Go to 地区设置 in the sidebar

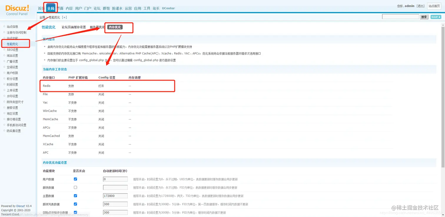click(x=12, y=113)
